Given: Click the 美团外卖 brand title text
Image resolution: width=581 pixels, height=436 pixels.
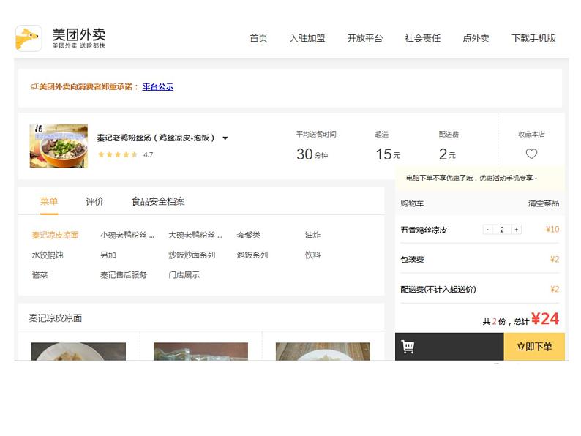Looking at the screenshot, I should 78,34.
